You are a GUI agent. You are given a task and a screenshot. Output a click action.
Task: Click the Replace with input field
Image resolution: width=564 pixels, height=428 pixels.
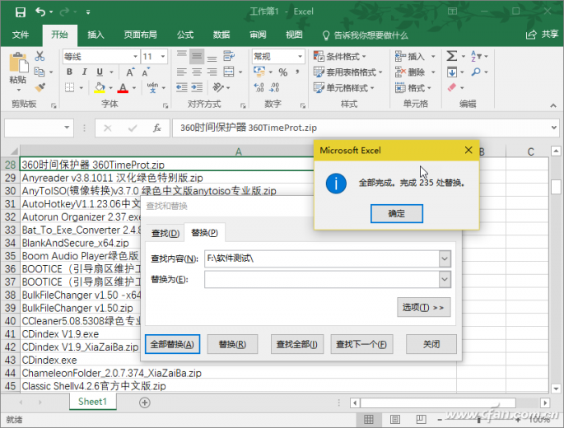(x=322, y=280)
